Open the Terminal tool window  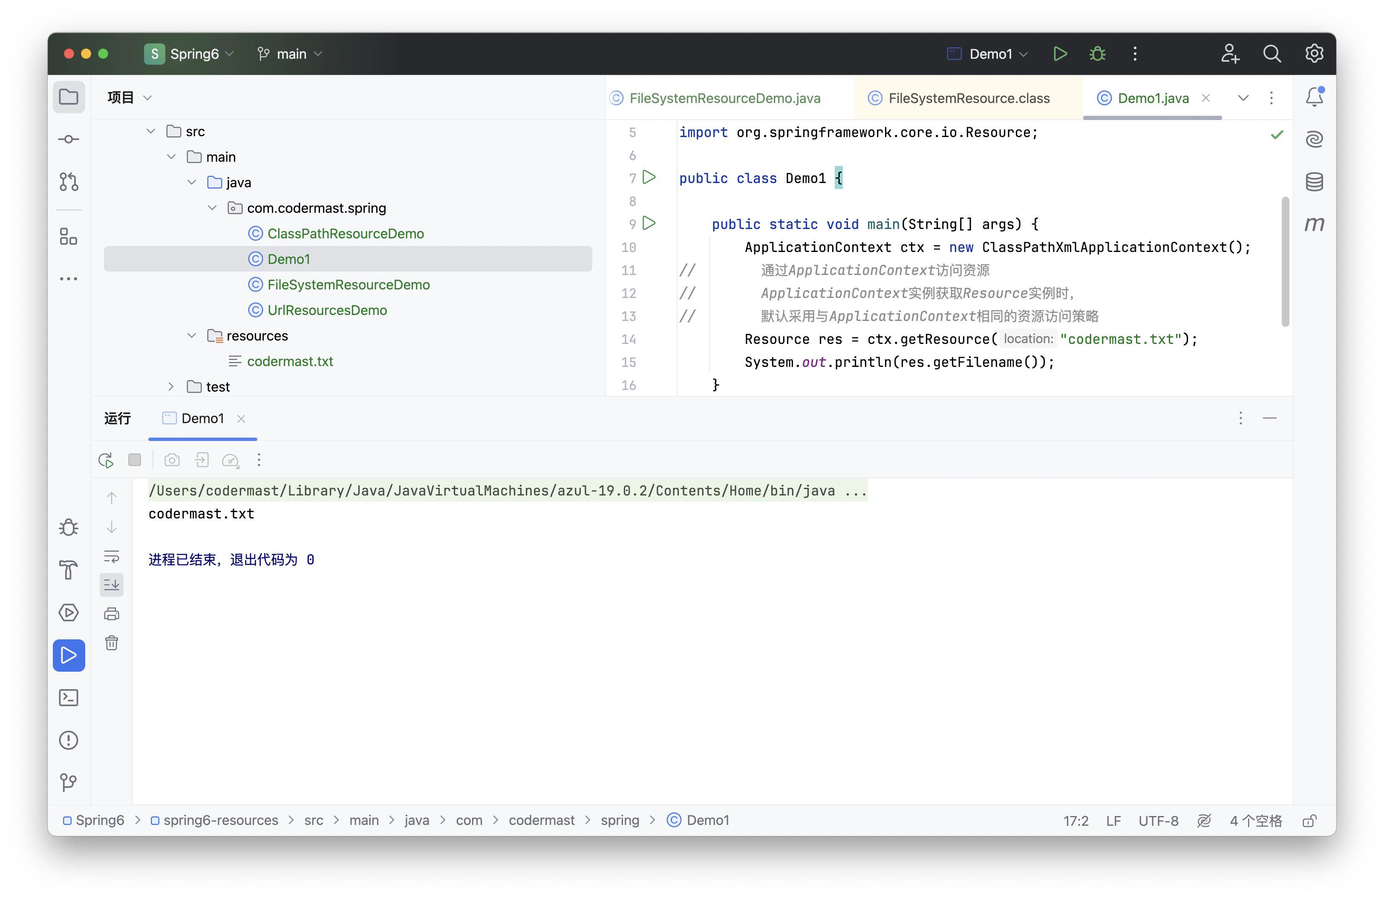pyautogui.click(x=69, y=698)
